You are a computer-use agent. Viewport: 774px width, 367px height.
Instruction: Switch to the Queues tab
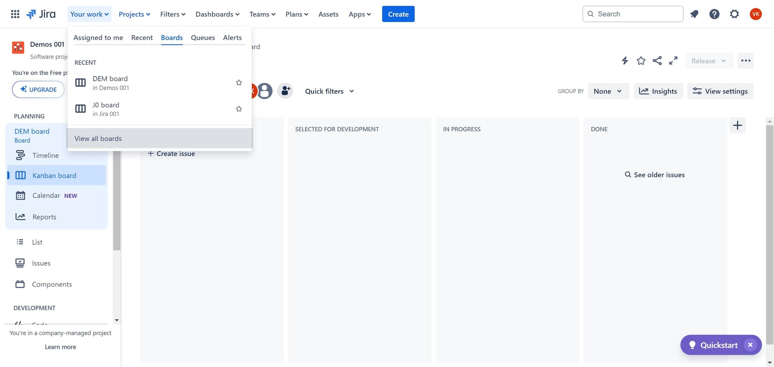(203, 37)
